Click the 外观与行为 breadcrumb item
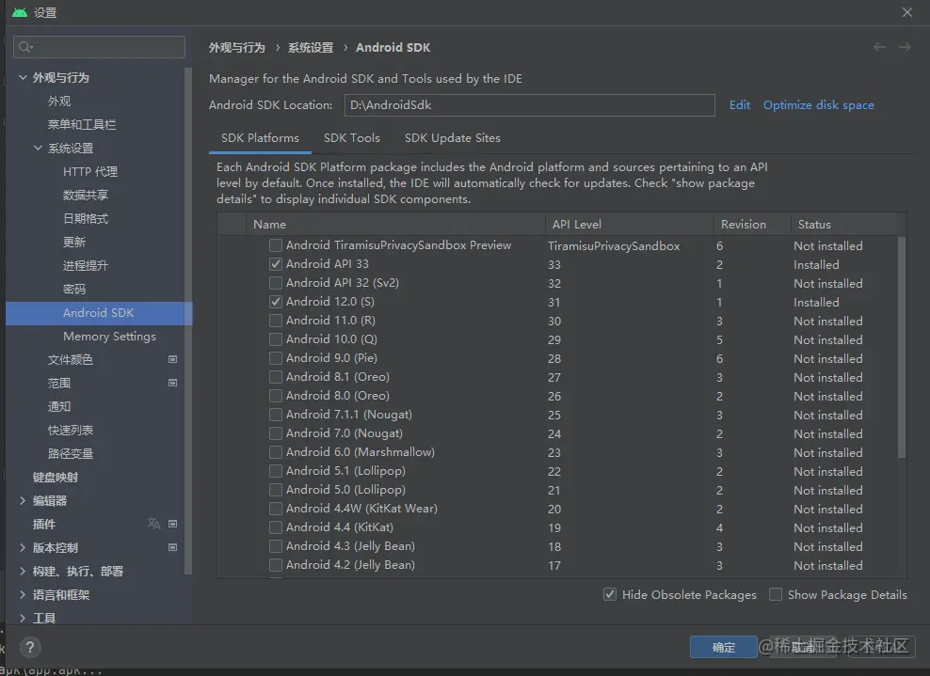The width and height of the screenshot is (930, 676). point(236,47)
